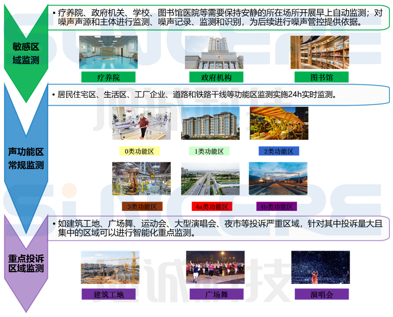This screenshot has width=393, height=317.
Task: Select the blue 声功能区常规监测 arrow heading
Action: pos(26,159)
